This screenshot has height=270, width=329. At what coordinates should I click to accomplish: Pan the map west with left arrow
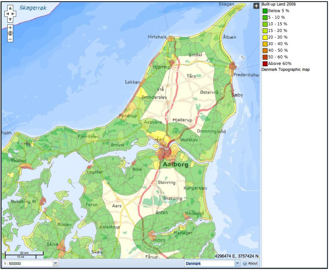coord(7,14)
